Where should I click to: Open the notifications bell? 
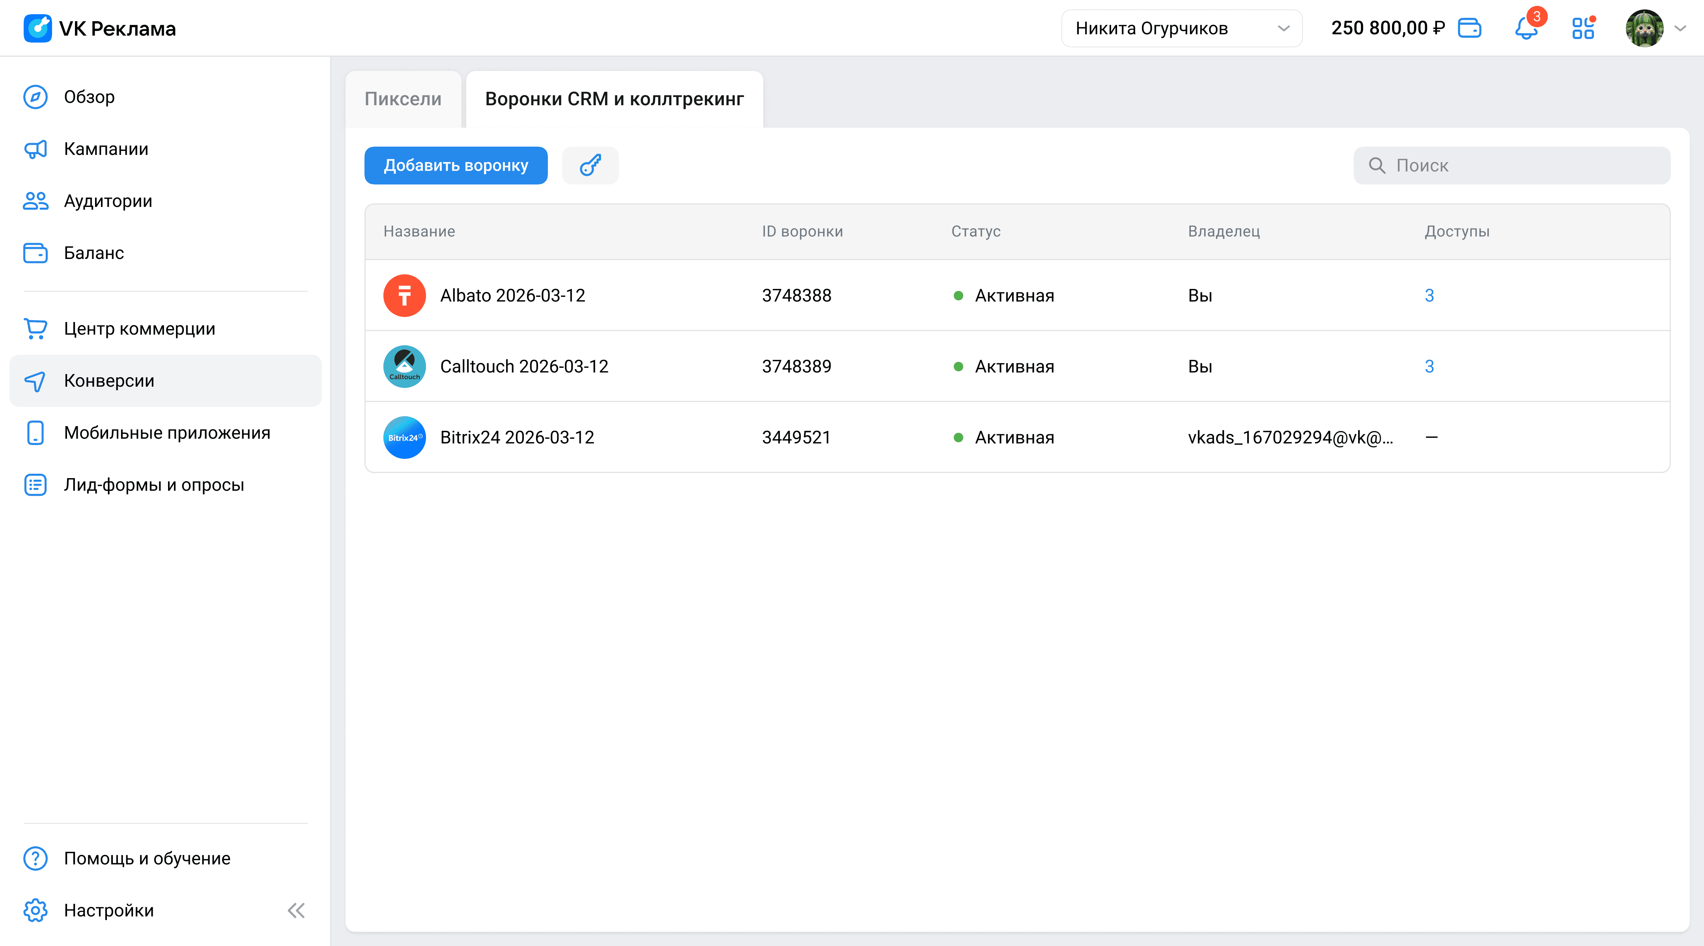pyautogui.click(x=1526, y=28)
